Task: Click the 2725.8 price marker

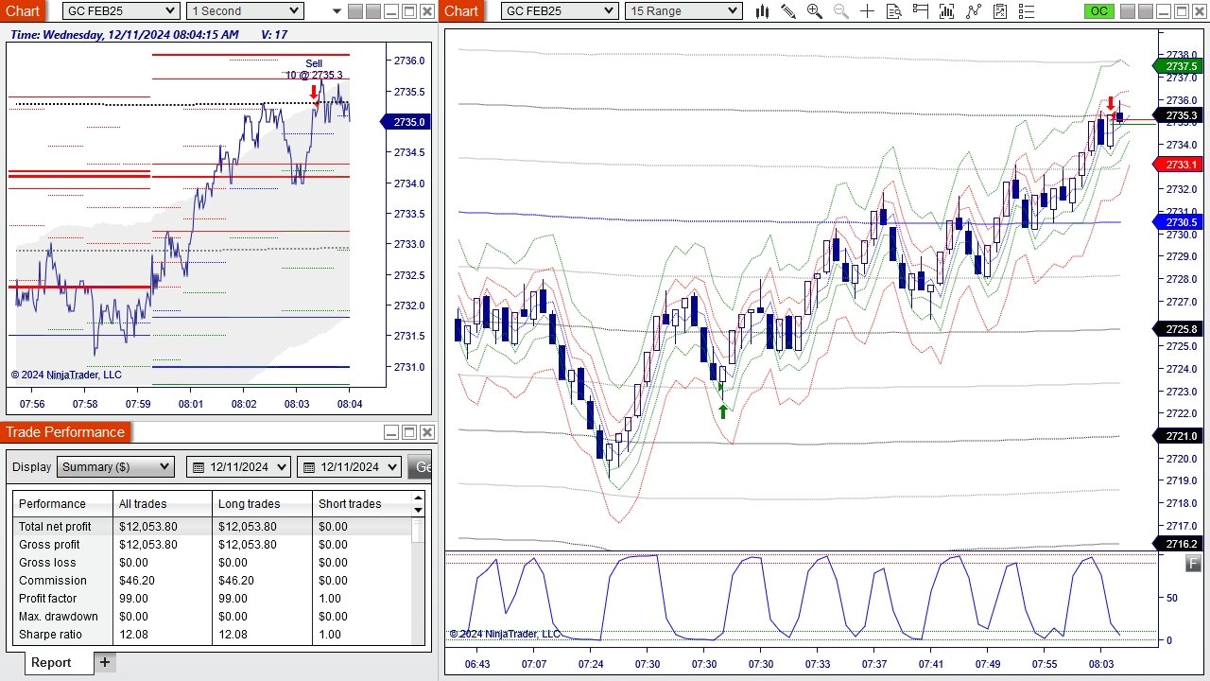Action: click(x=1179, y=329)
